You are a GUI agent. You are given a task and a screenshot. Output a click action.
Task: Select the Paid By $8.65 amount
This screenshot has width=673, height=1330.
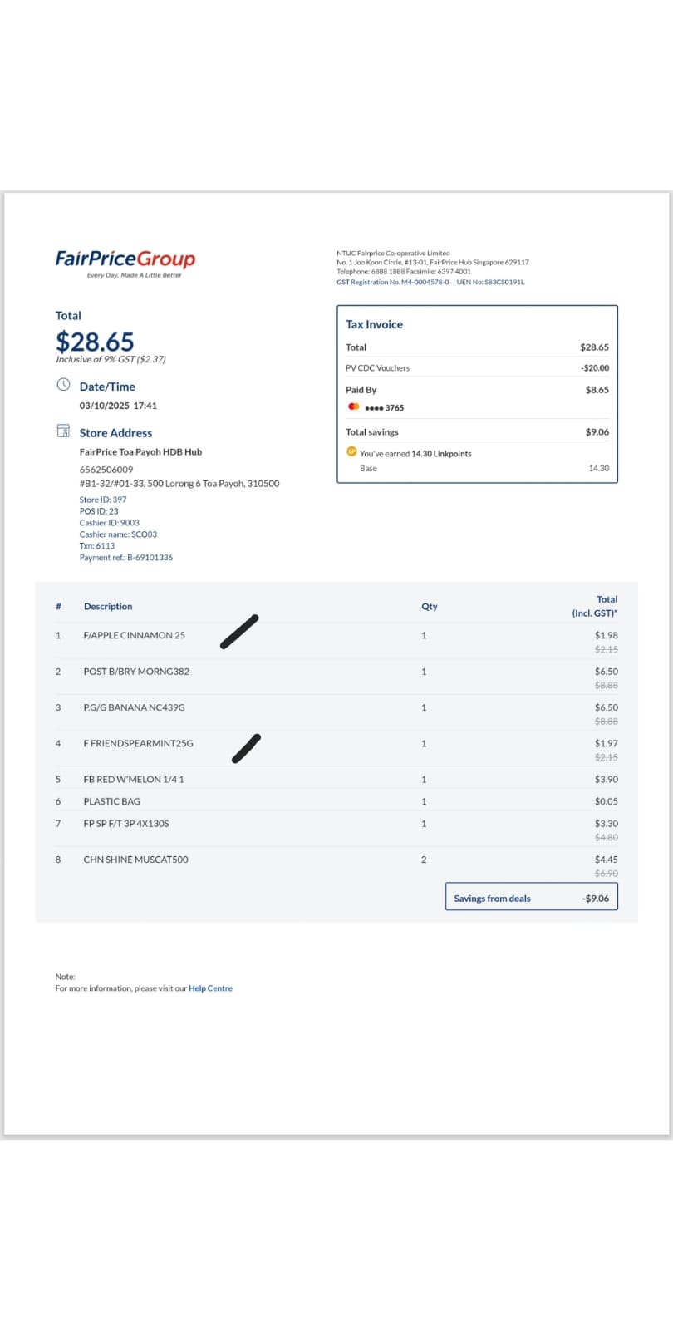597,389
